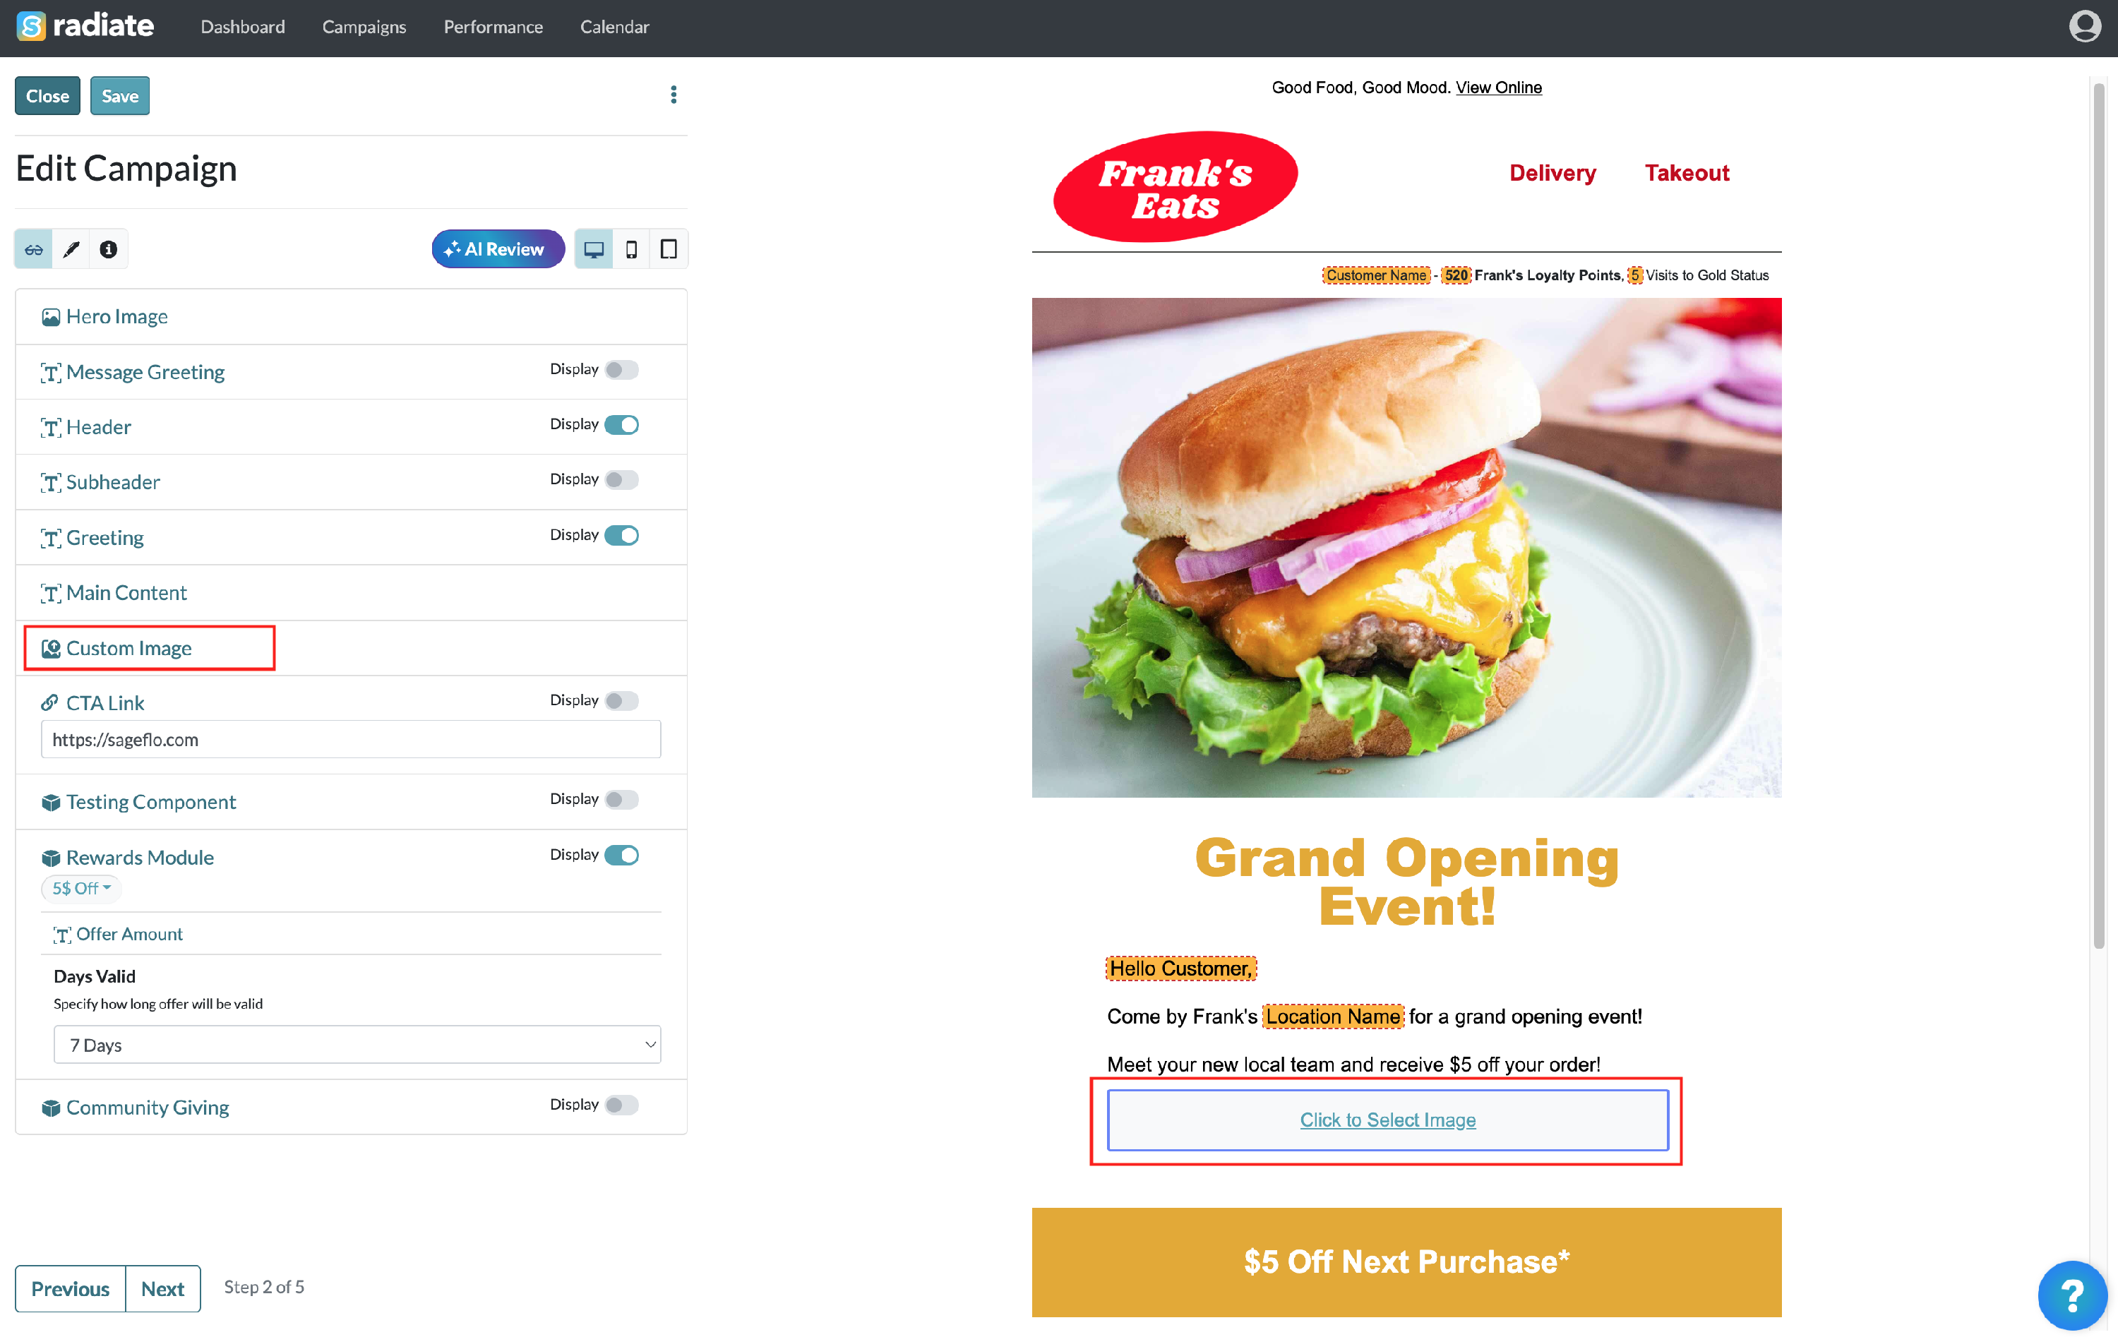Open the blue help question bubble

point(2071,1295)
